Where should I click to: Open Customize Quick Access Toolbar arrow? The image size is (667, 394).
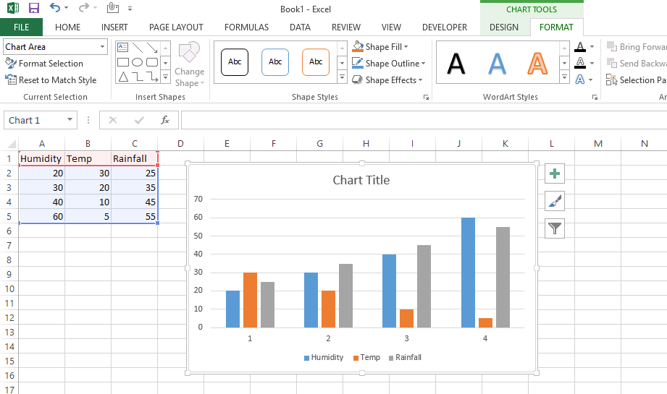click(x=130, y=8)
